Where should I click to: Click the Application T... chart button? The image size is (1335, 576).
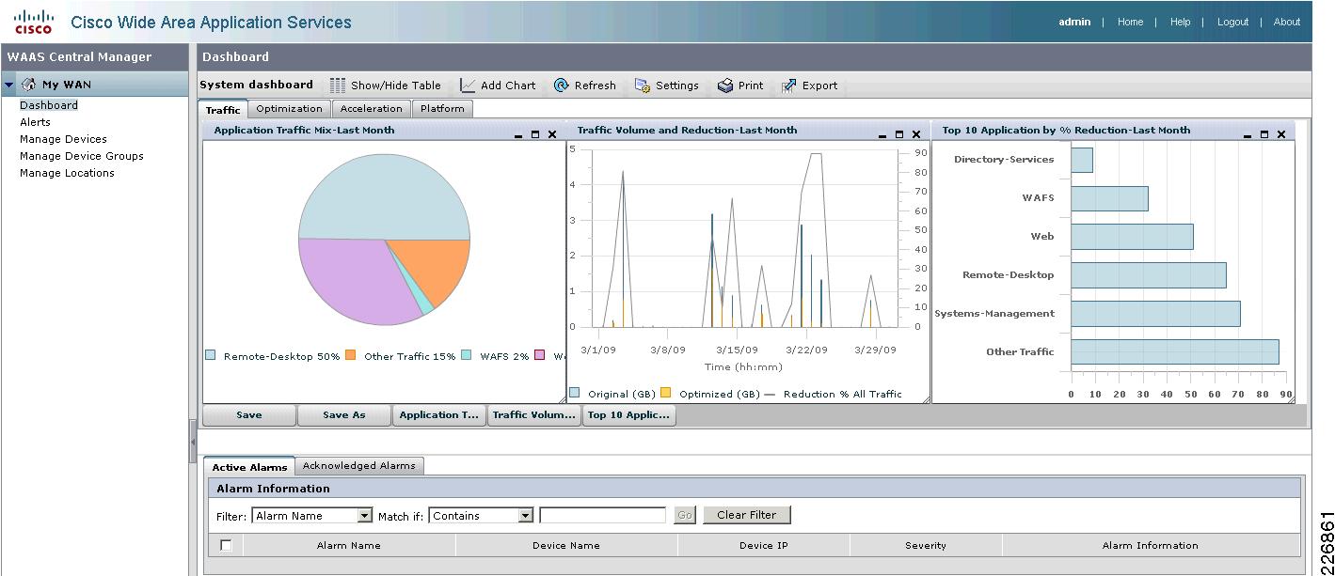click(x=439, y=415)
